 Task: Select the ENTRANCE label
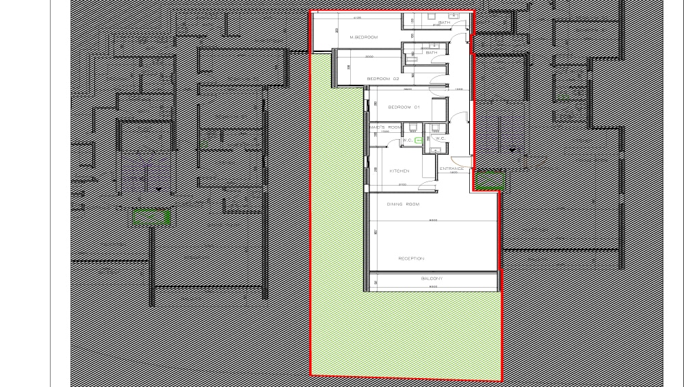click(x=451, y=168)
